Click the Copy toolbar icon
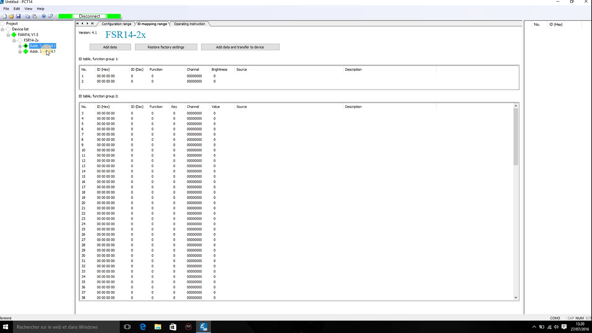 click(27, 16)
